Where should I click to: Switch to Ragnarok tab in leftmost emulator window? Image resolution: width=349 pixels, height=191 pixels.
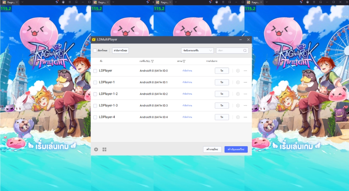point(10,2)
